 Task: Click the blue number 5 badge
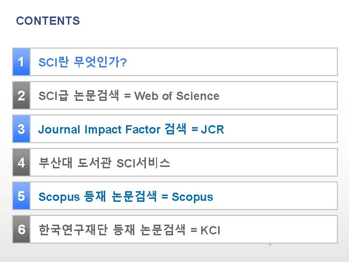(x=21, y=196)
